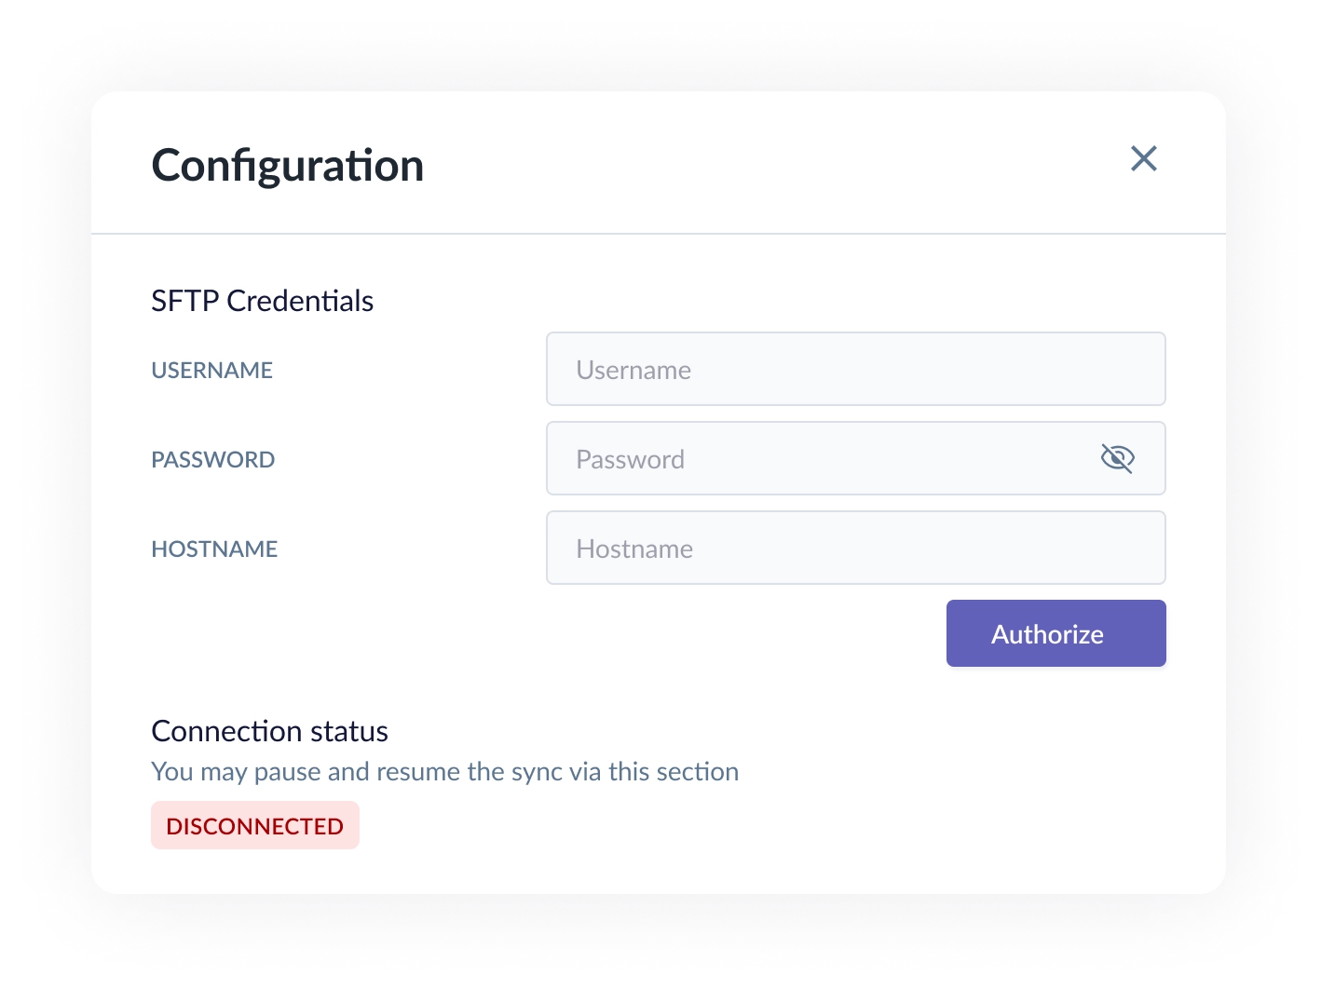Close the Configuration dialog with the X
This screenshot has width=1321, height=989.
click(x=1143, y=158)
